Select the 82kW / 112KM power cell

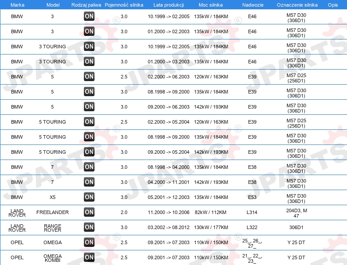pyautogui.click(x=210, y=212)
